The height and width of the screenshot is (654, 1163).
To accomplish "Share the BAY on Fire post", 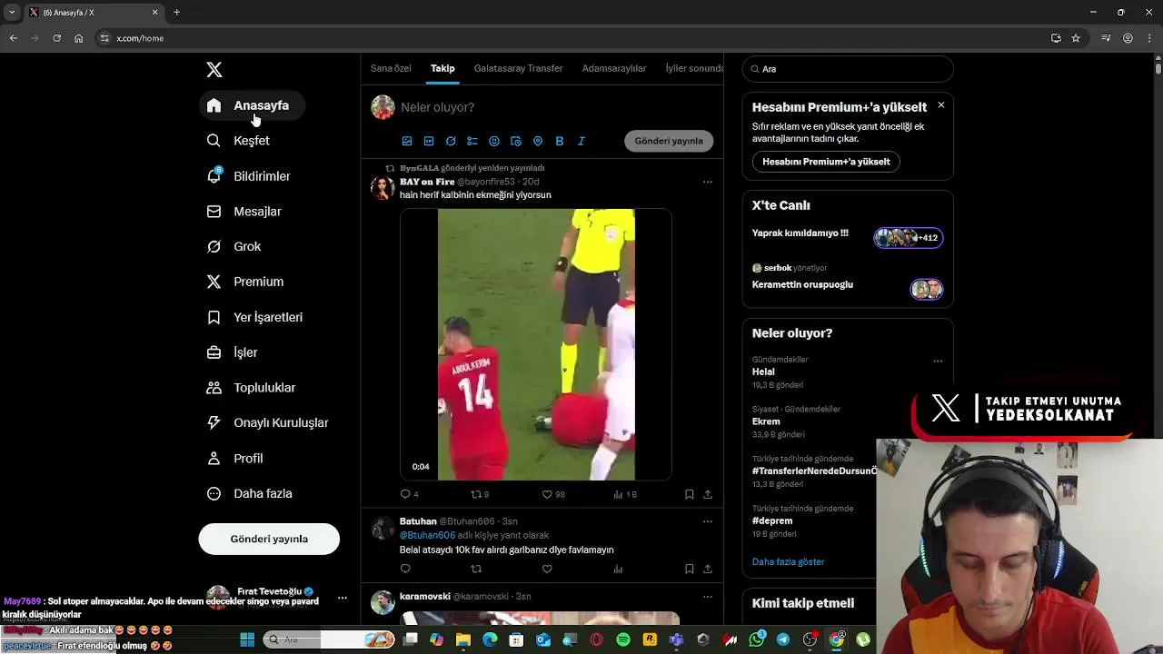I will [x=708, y=494].
